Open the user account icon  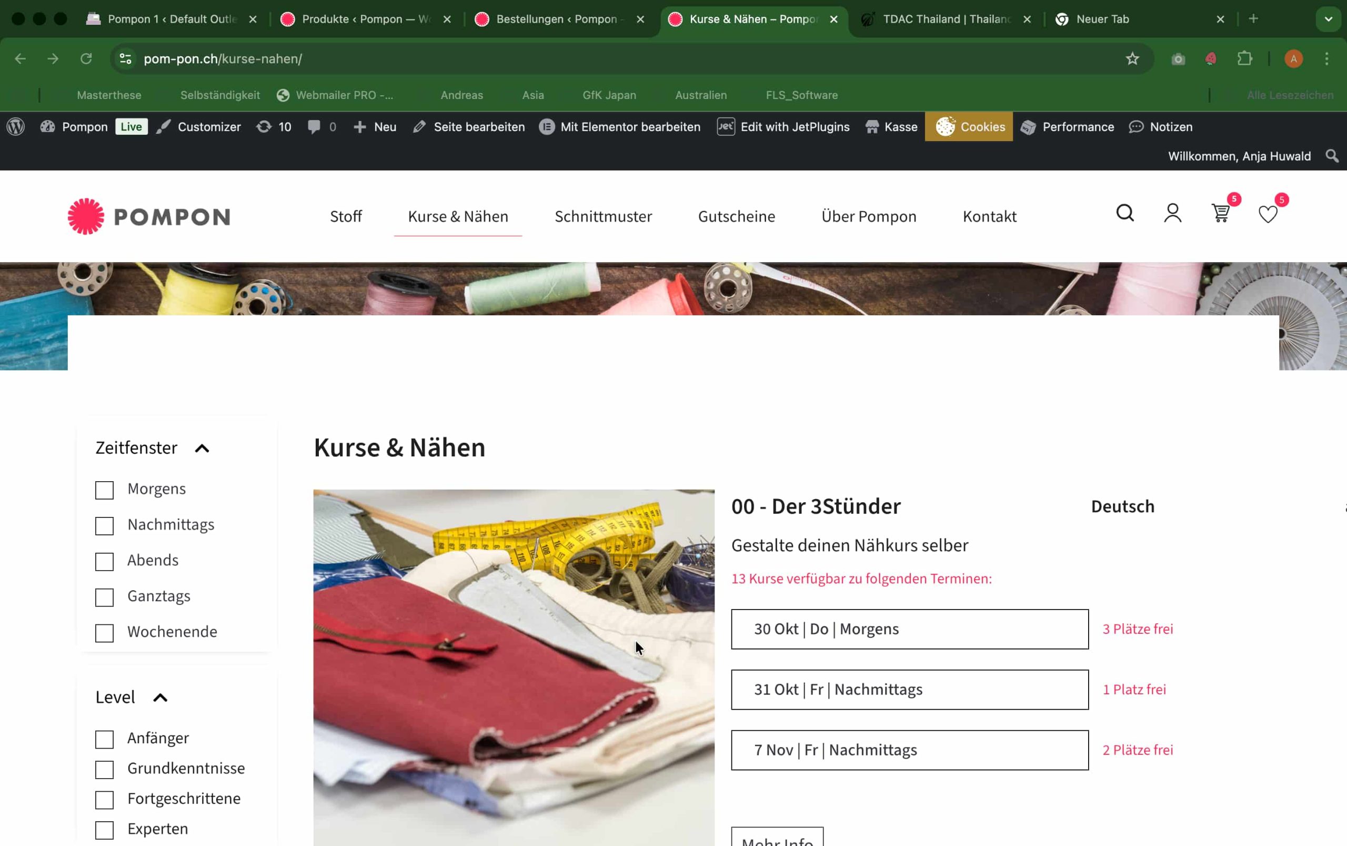click(x=1172, y=213)
